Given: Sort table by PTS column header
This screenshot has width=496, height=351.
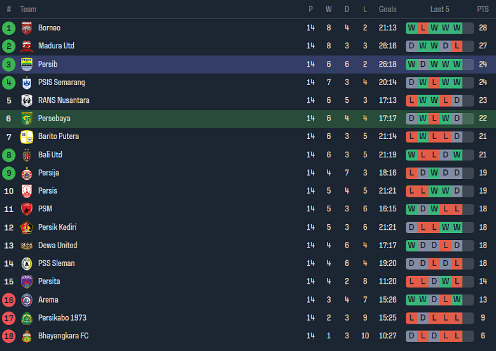Looking at the screenshot, I should (483, 10).
